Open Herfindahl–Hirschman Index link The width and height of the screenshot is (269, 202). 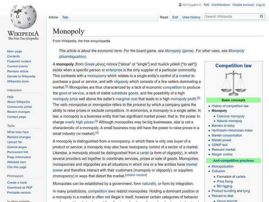[232, 130]
